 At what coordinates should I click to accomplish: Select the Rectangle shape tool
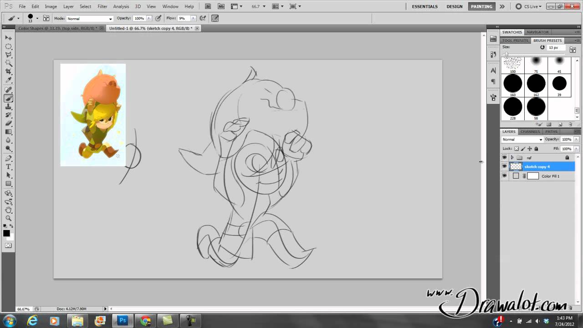tap(8, 184)
